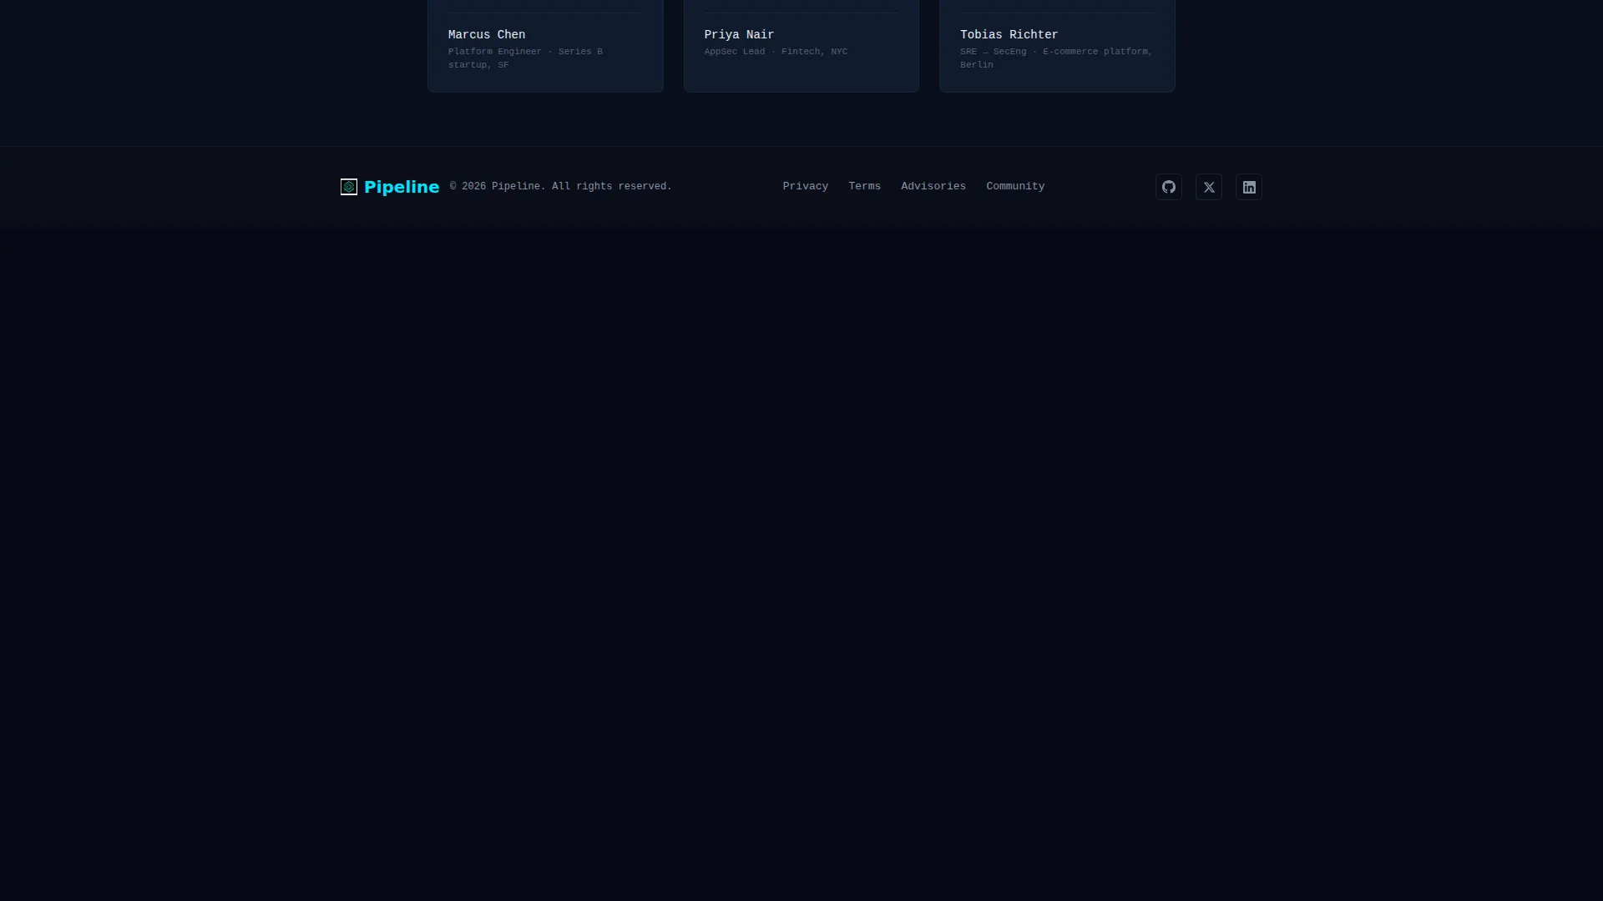Select the name Marcus Chen
1603x901 pixels.
click(x=487, y=35)
